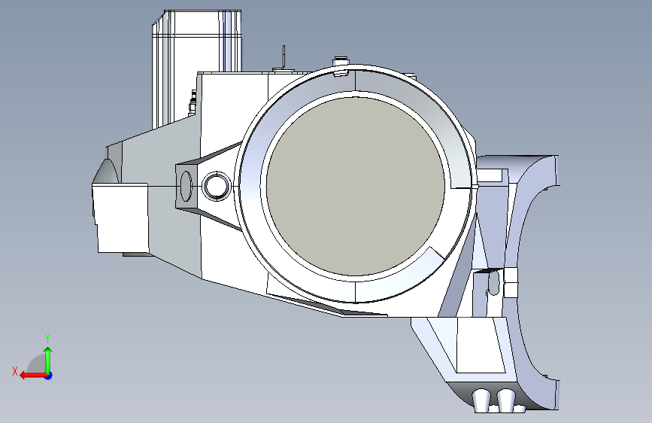Click the red X axis arrow of the triad
The width and height of the screenshot is (652, 423).
33,376
